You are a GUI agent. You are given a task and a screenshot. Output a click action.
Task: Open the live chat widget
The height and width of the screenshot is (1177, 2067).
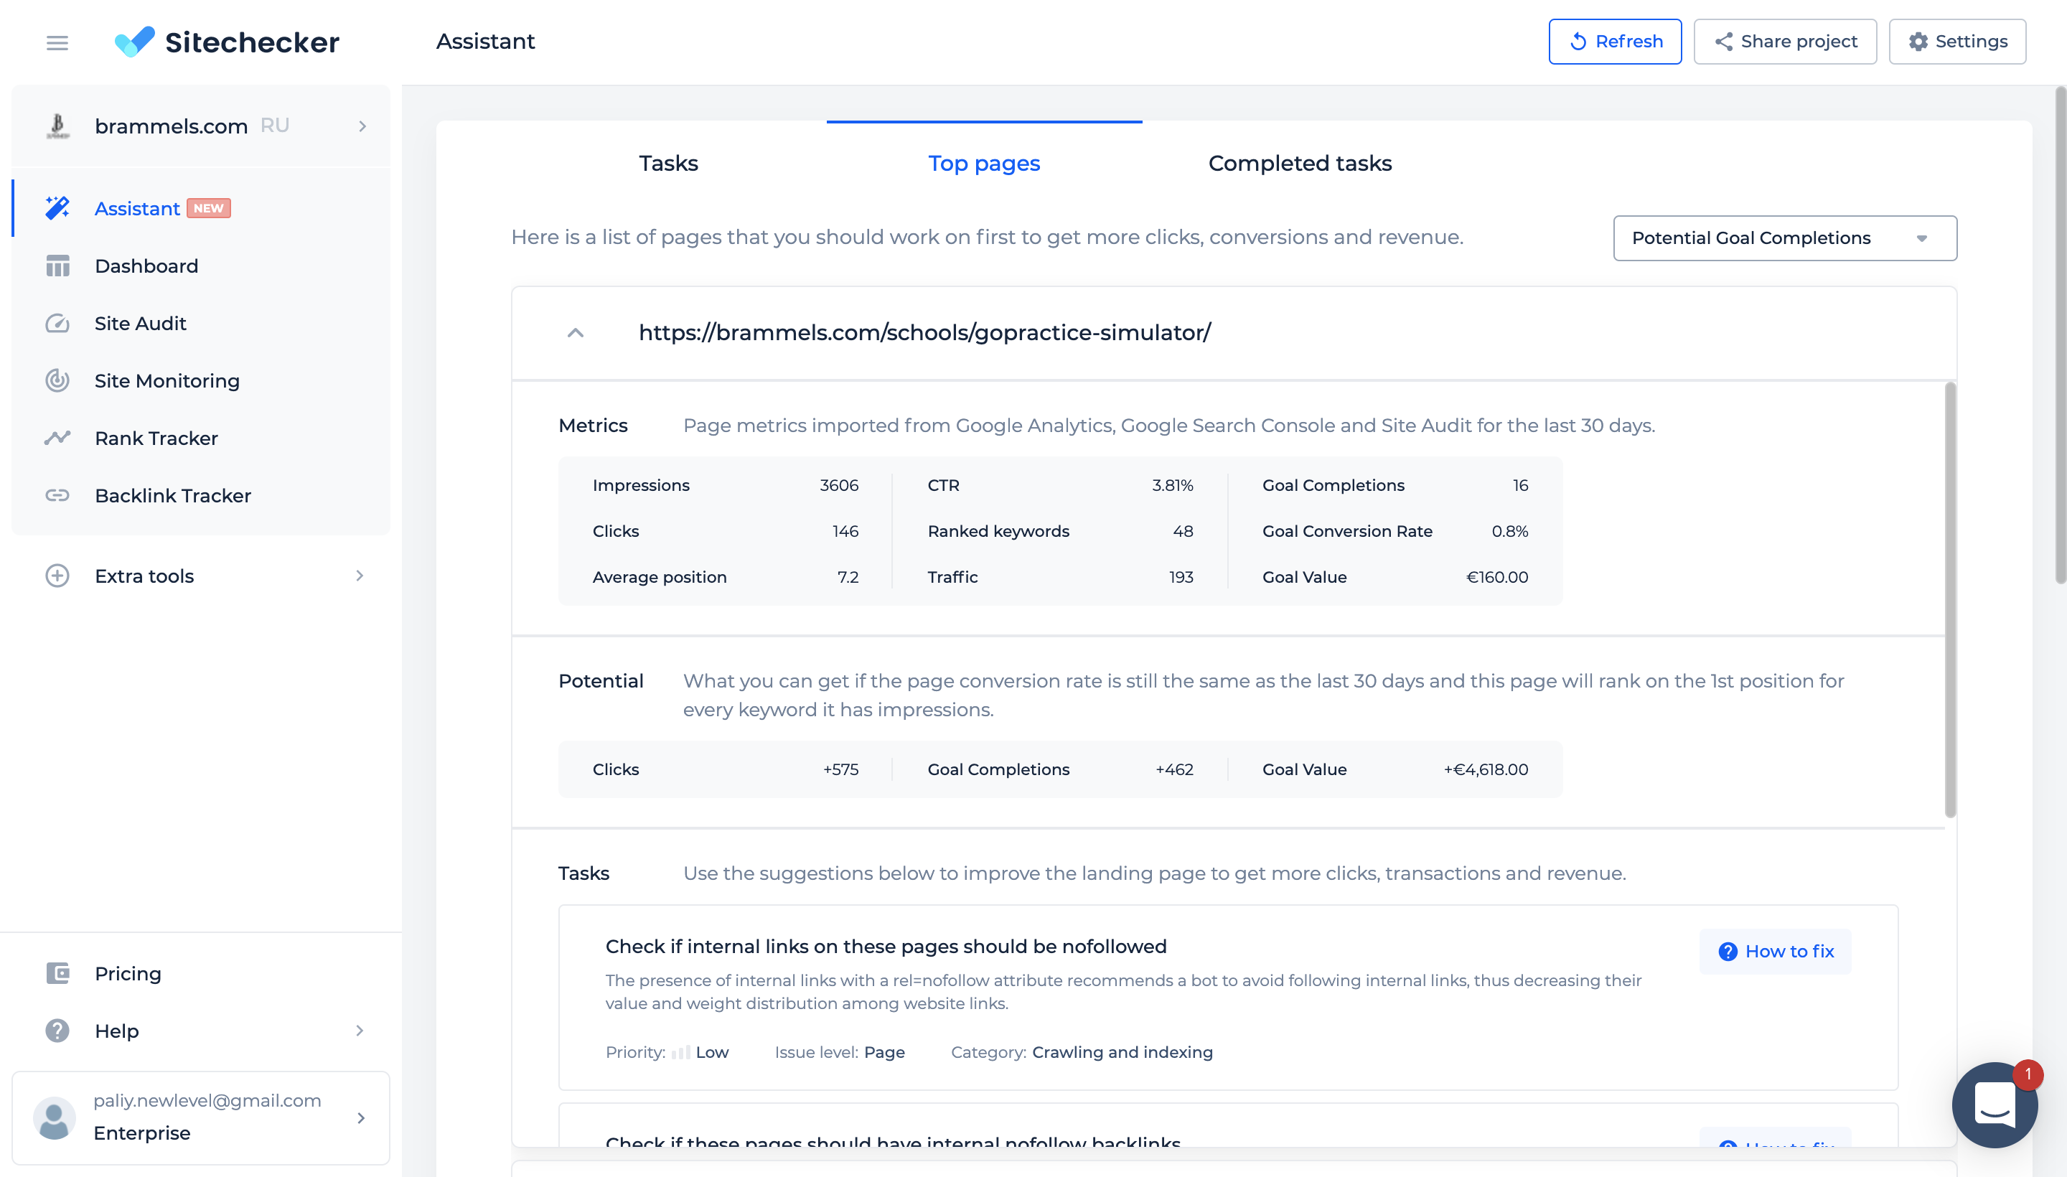1994,1105
